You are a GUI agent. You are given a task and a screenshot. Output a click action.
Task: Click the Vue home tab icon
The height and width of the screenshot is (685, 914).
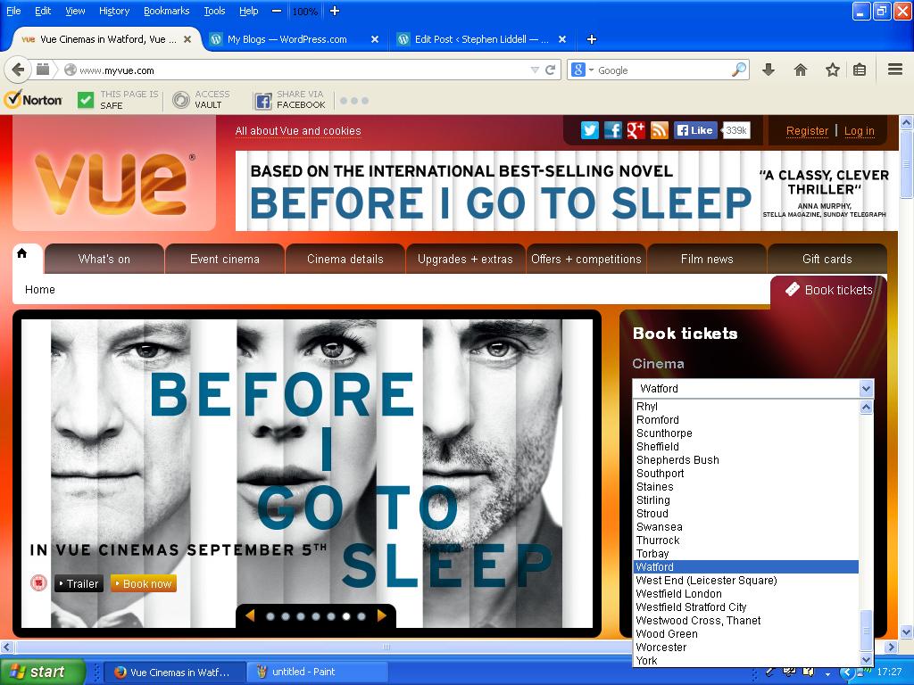point(22,253)
